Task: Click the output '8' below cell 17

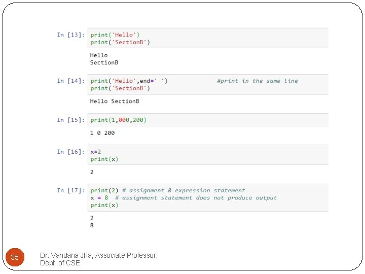Action: (x=92, y=225)
